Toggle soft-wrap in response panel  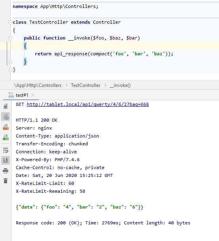coord(6,150)
